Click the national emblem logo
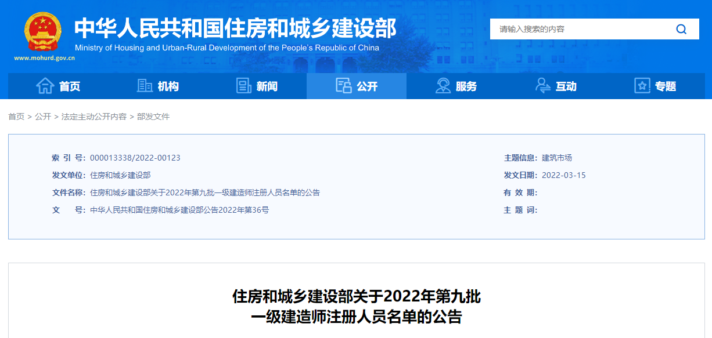712x338 pixels. tap(42, 31)
